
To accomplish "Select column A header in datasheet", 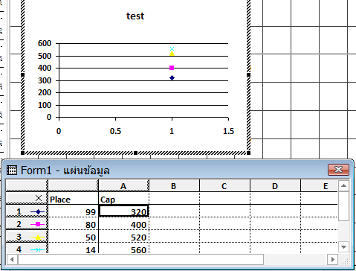I will (123, 185).
